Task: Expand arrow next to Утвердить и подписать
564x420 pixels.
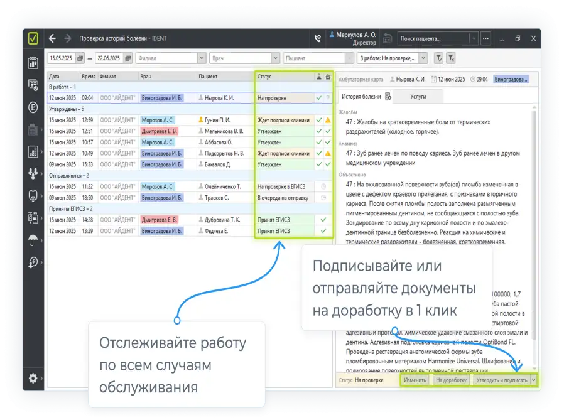Action: tap(534, 380)
